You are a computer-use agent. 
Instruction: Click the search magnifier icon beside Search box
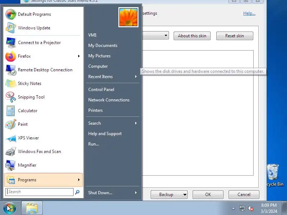[x=77, y=192]
